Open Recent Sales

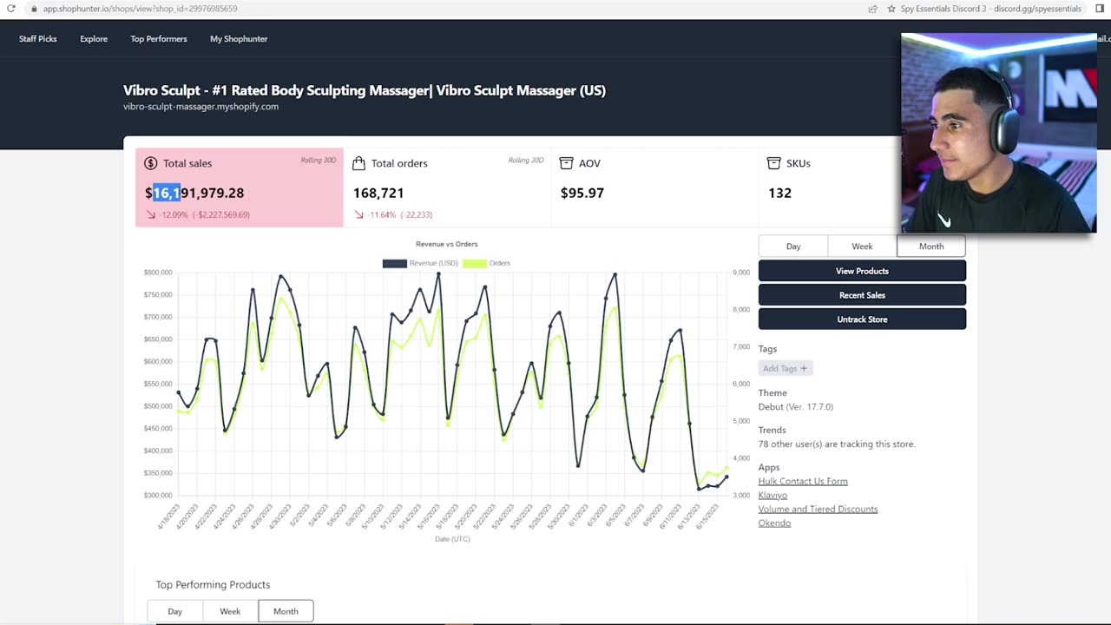pyautogui.click(x=862, y=295)
